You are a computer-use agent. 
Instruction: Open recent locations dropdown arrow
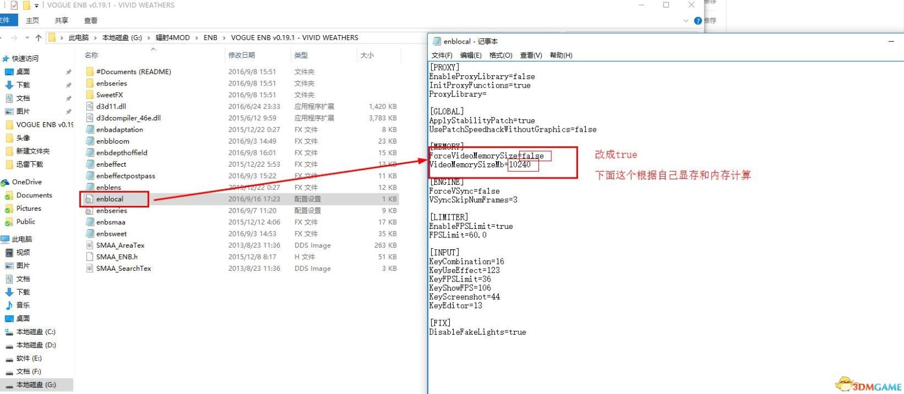click(x=27, y=38)
